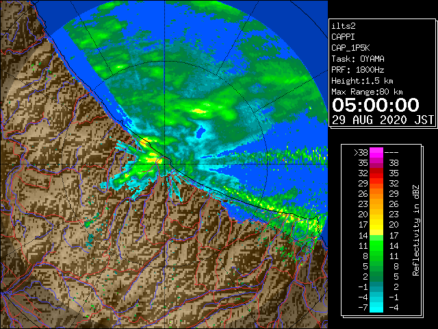Image resolution: width=438 pixels, height=329 pixels.
Task: Click the 'CAP_1P5K' text
Action: [350, 48]
